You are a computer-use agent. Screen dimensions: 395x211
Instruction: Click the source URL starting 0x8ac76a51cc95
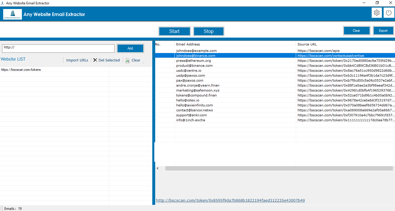pos(346,71)
